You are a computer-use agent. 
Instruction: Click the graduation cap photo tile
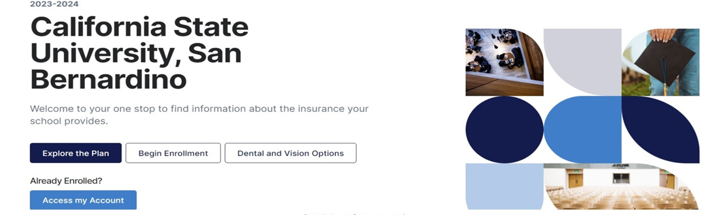pyautogui.click(x=660, y=62)
